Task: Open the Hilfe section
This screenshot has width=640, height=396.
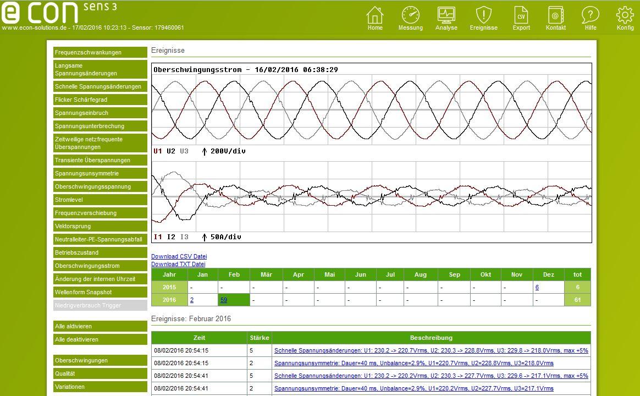Action: tap(590, 18)
